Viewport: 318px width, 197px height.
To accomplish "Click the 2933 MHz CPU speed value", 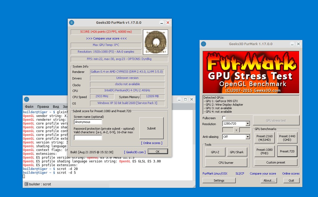I will pos(102,96).
